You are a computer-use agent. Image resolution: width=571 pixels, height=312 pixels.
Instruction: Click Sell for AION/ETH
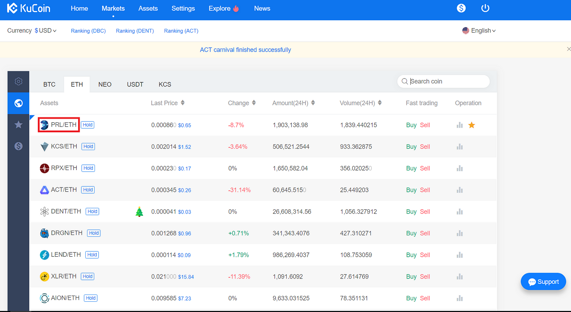click(425, 298)
